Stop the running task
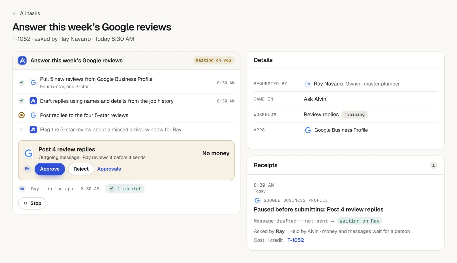 coord(32,203)
